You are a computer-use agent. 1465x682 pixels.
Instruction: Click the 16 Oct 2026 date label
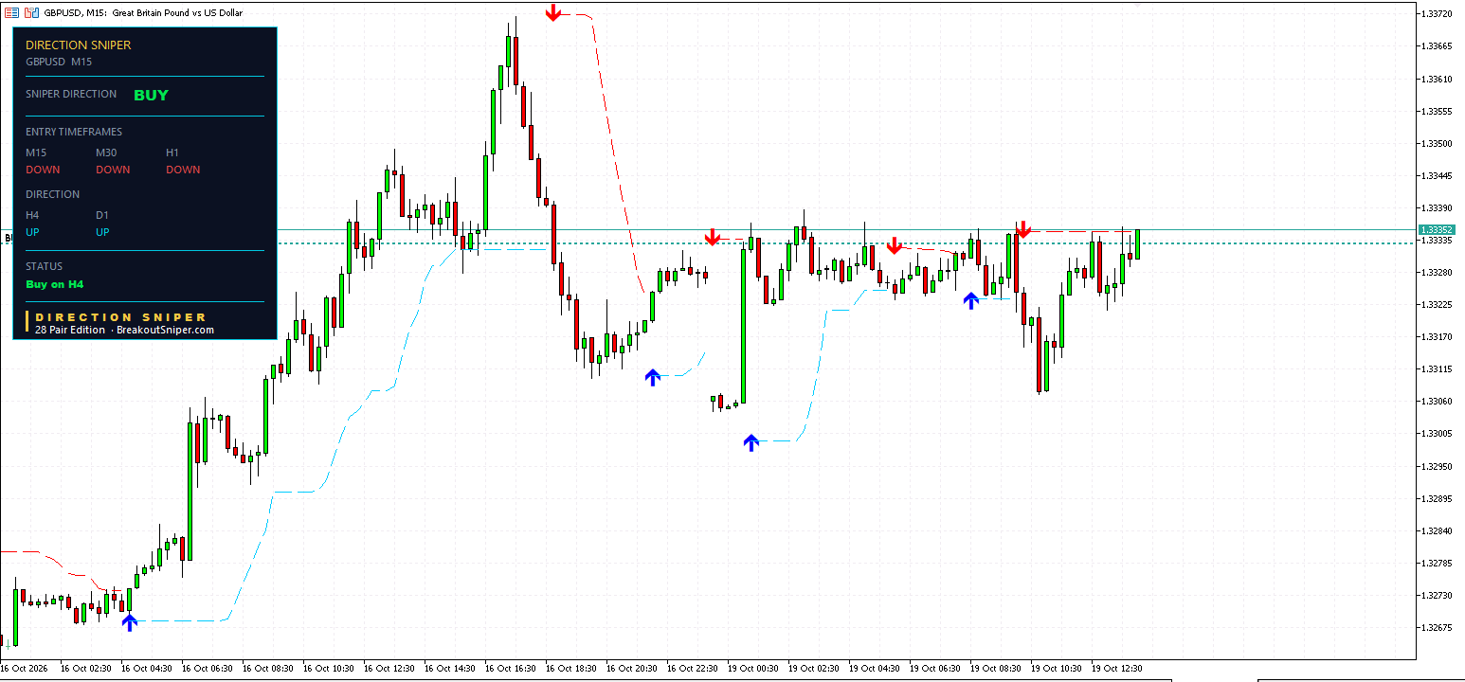click(25, 668)
